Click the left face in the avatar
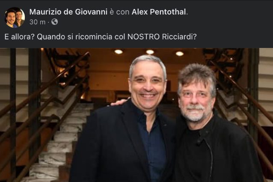The width and height of the screenshot is (273, 182). pyautogui.click(x=11, y=18)
